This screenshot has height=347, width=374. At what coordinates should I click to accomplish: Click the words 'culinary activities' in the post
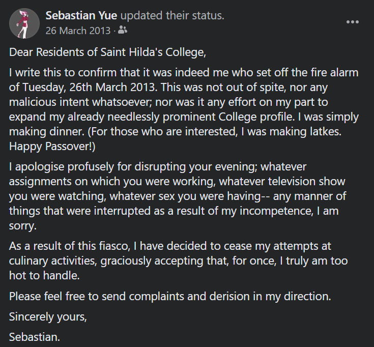[53, 261]
